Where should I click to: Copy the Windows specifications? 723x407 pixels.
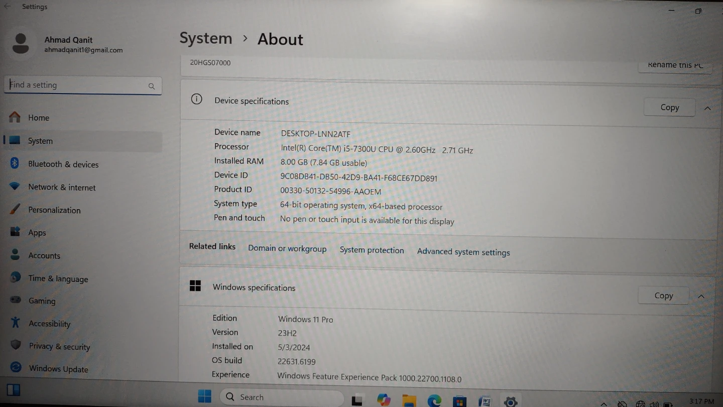pyautogui.click(x=663, y=295)
